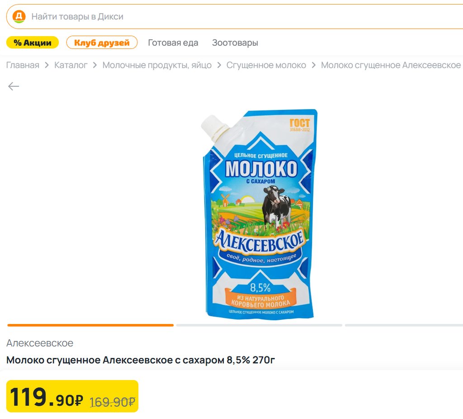Click the yellow 119.90₽ price badge

[x=72, y=396]
